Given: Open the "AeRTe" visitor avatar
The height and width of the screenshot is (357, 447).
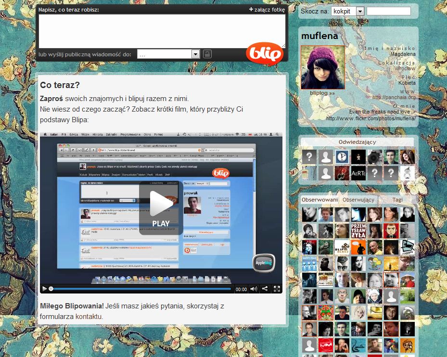Looking at the screenshot, I should pyautogui.click(x=358, y=173).
